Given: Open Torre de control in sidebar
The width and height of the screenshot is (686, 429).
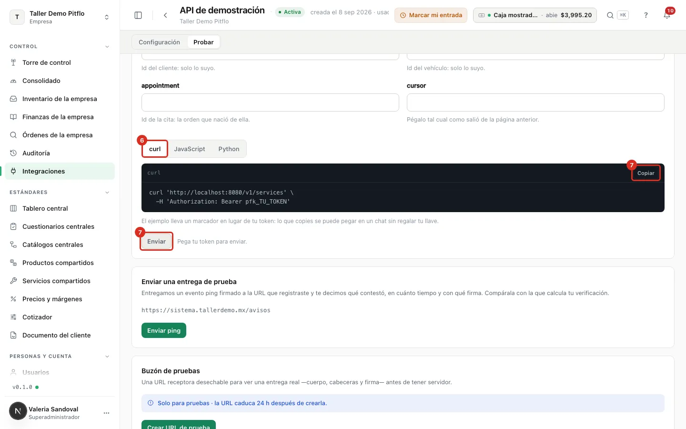Looking at the screenshot, I should tap(60, 62).
